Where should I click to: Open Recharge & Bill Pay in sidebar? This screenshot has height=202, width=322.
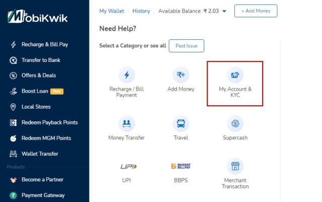click(x=45, y=44)
